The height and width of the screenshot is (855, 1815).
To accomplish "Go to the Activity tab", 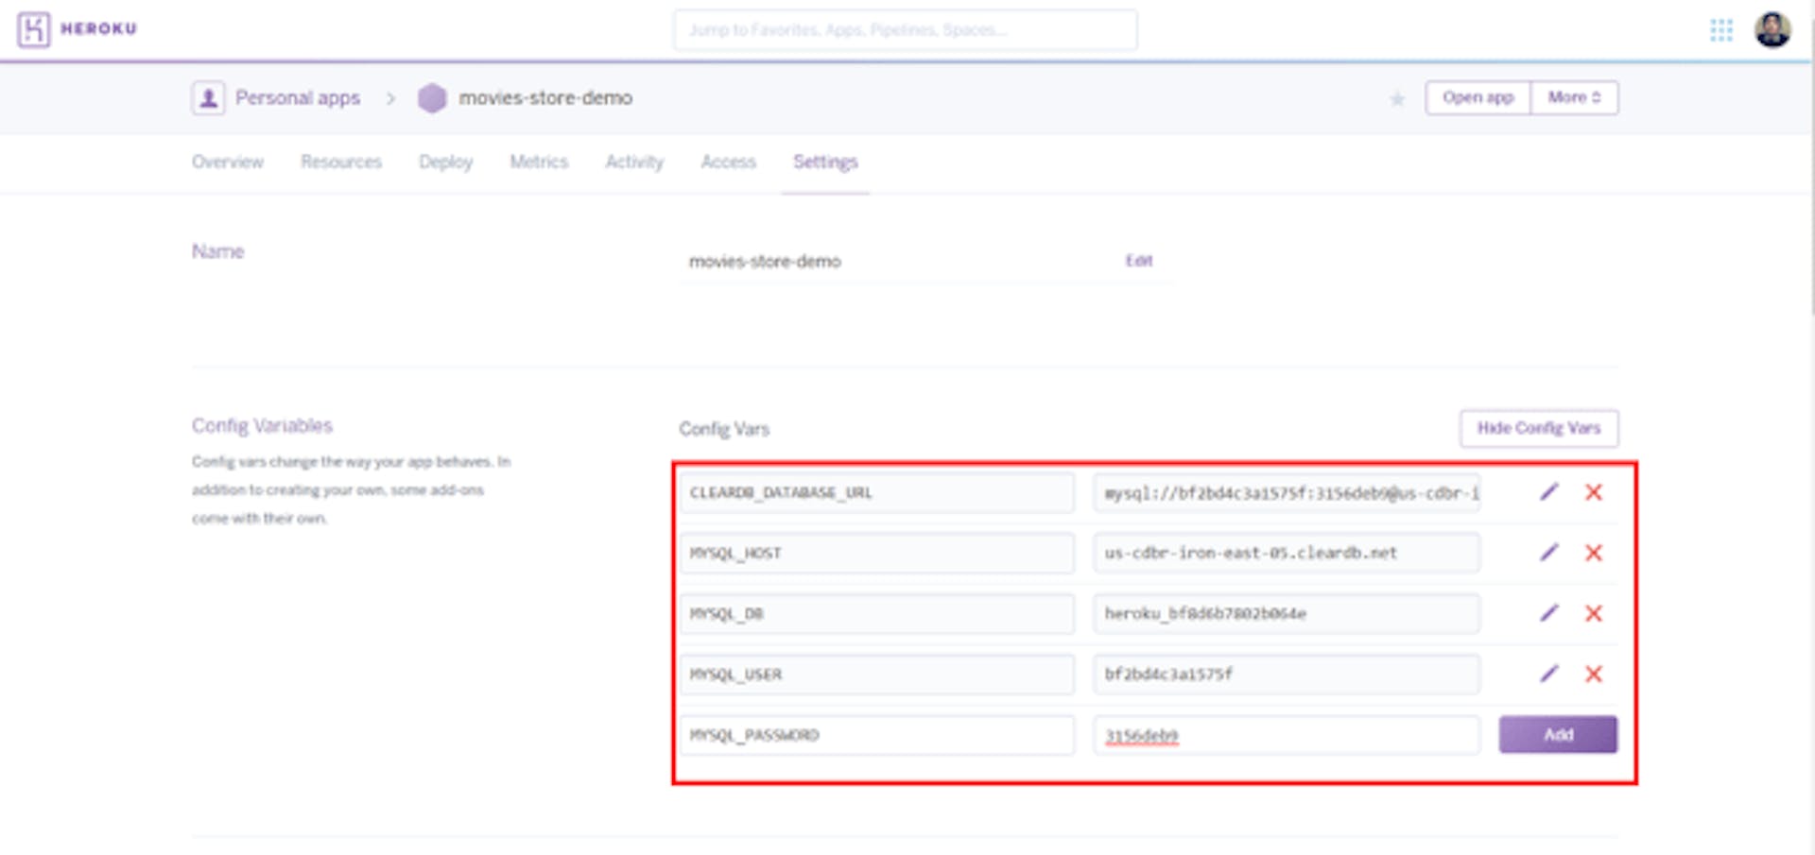I will [x=634, y=162].
